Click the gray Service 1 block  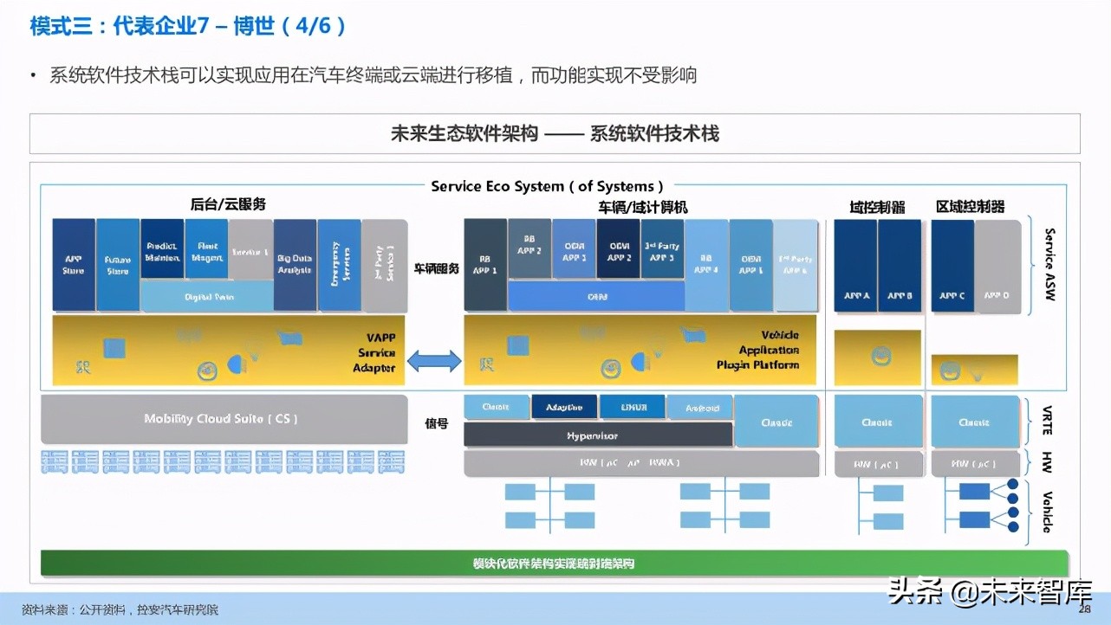[250, 249]
